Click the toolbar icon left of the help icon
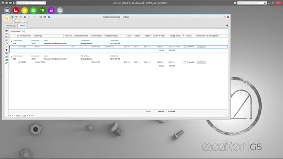 pos(45,17)
